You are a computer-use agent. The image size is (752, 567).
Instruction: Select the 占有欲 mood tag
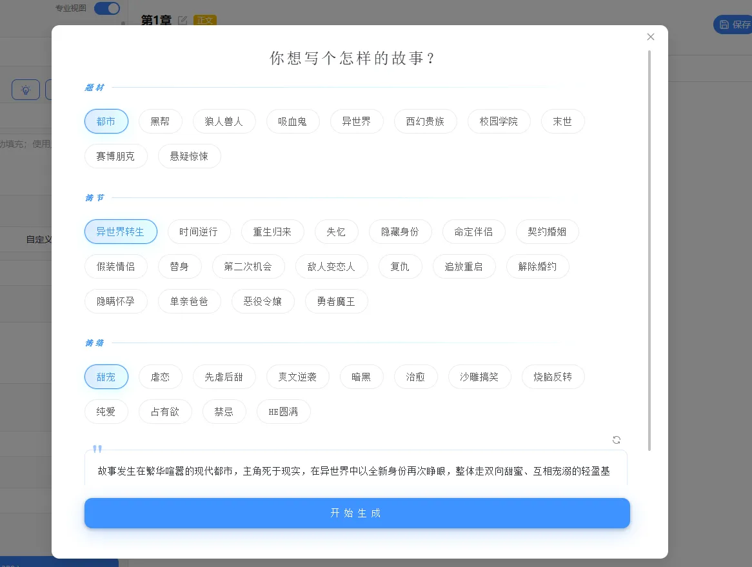(165, 412)
